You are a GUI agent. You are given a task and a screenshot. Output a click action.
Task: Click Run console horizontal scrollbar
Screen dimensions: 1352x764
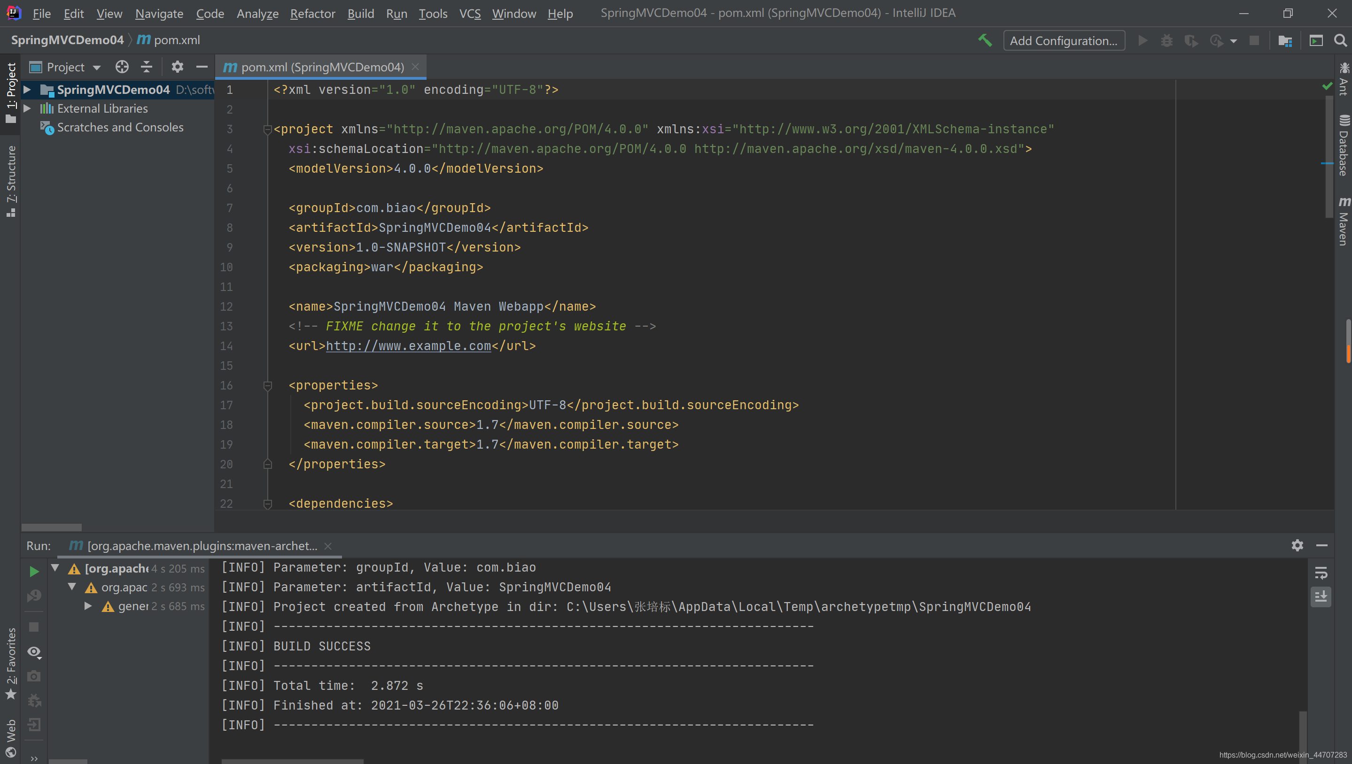(x=292, y=761)
